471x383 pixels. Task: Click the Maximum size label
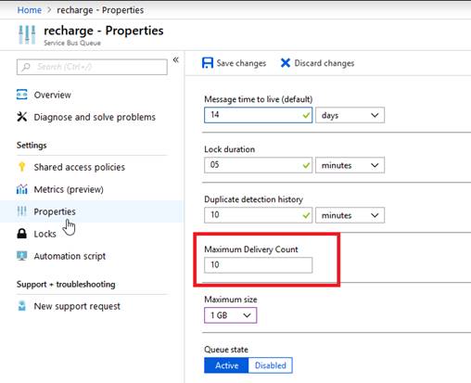tap(231, 300)
